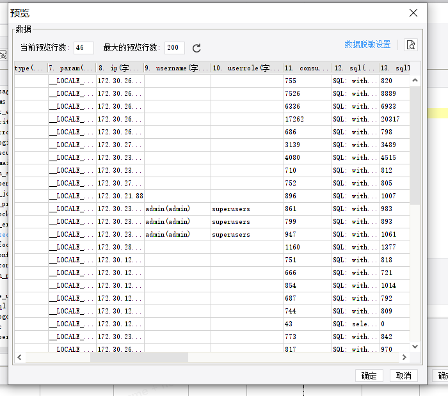Image resolution: width=448 pixels, height=396 pixels.
Task: Click the ip cell 172.30.21.88
Action: click(120, 196)
